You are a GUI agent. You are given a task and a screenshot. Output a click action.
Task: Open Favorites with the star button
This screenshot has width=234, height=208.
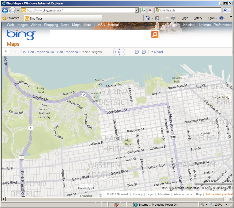point(11,18)
